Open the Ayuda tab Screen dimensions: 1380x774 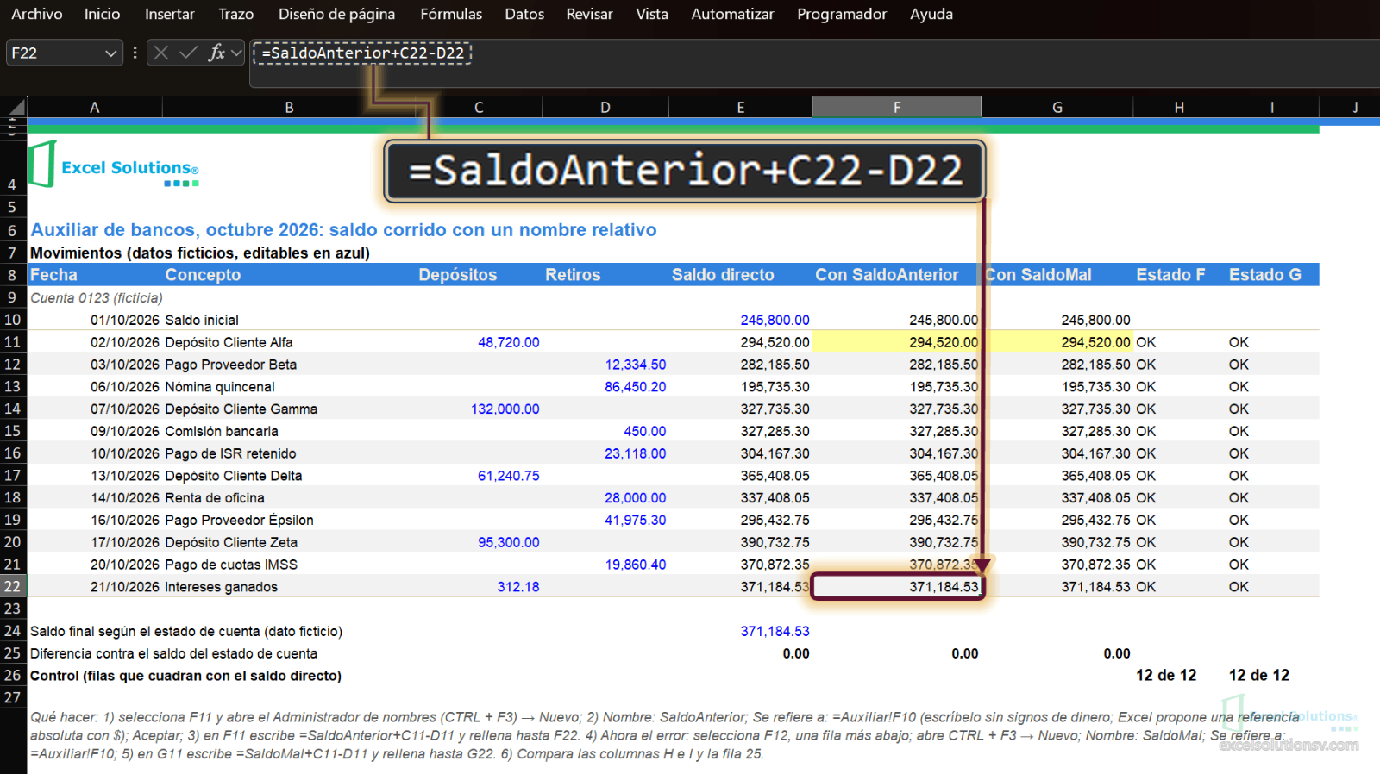(x=931, y=14)
